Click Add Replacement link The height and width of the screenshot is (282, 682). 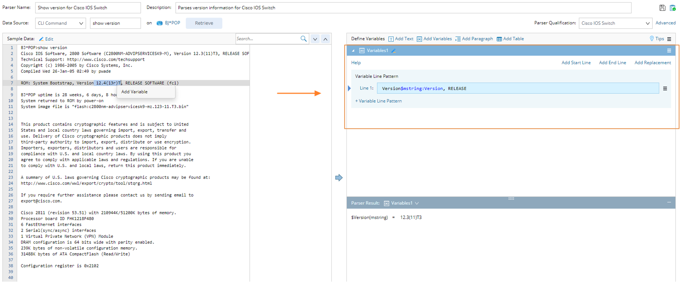[652, 63]
